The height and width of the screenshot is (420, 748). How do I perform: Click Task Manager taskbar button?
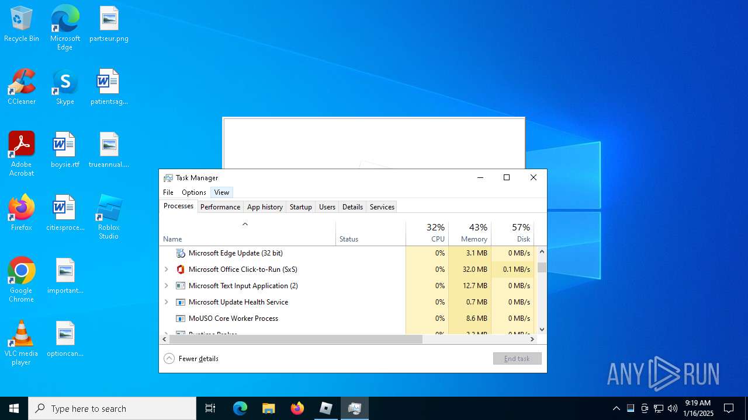pos(355,408)
